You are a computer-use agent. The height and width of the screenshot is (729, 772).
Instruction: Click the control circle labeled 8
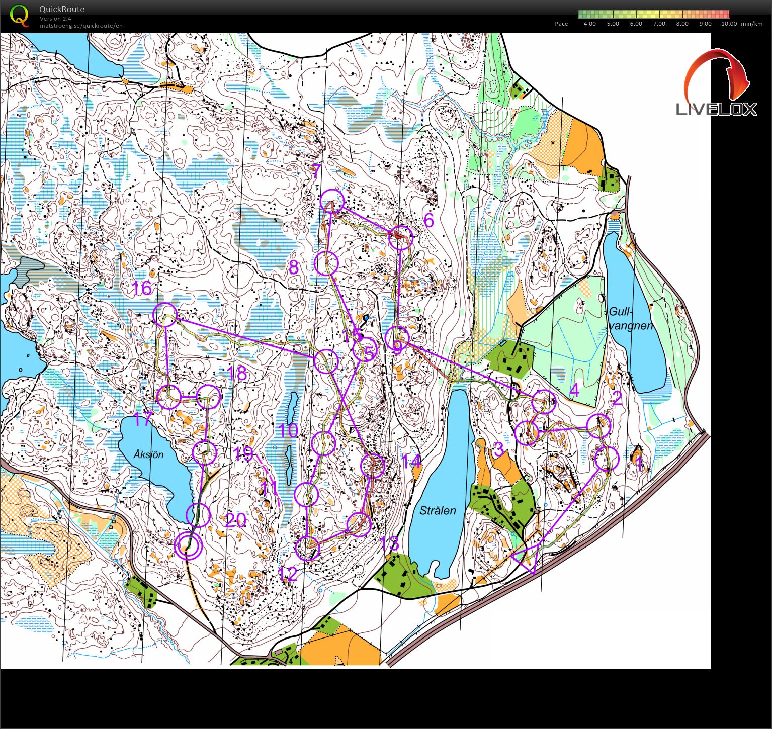pyautogui.click(x=326, y=263)
